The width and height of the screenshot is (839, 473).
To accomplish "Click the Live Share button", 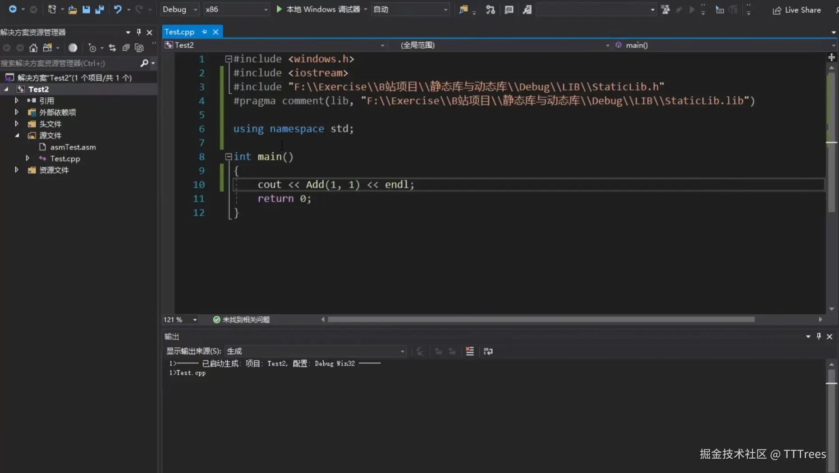I will coord(797,10).
